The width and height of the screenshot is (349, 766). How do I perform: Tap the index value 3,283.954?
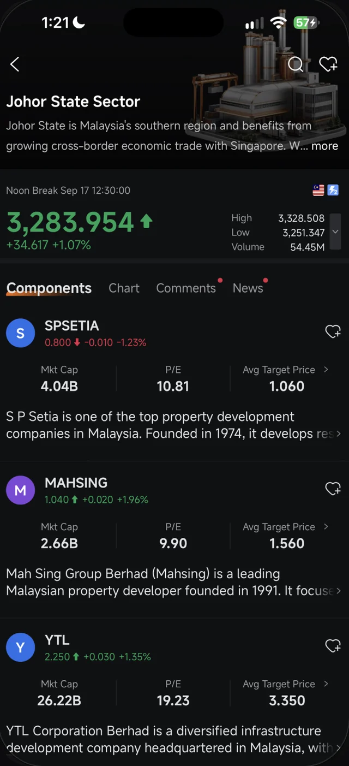[70, 223]
